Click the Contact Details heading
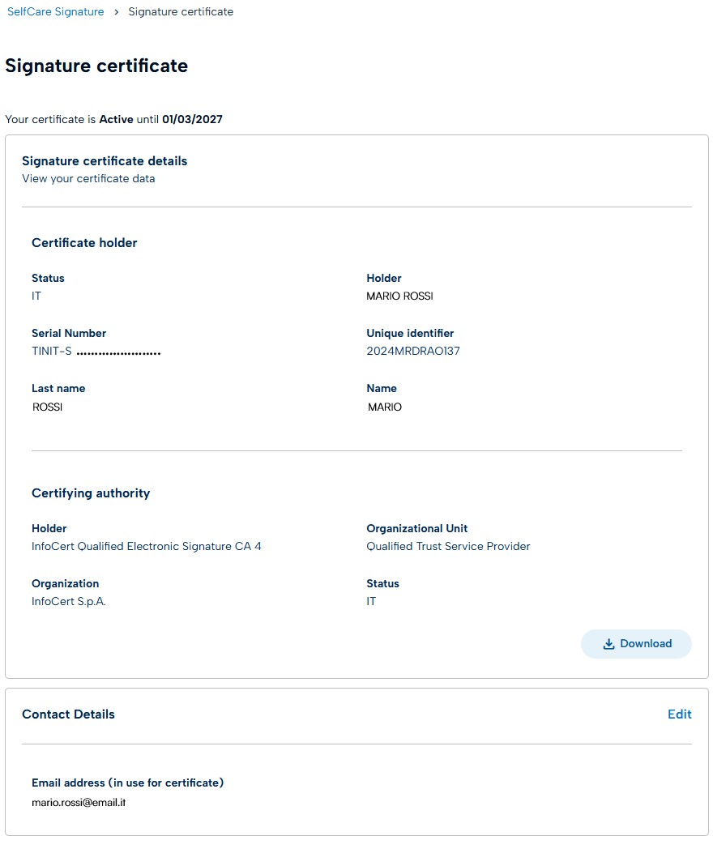 click(69, 714)
